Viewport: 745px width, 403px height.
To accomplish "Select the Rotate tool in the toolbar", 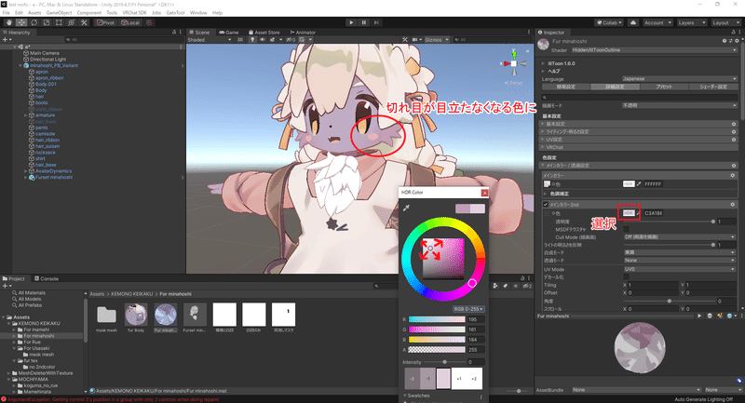I will 34,22.
